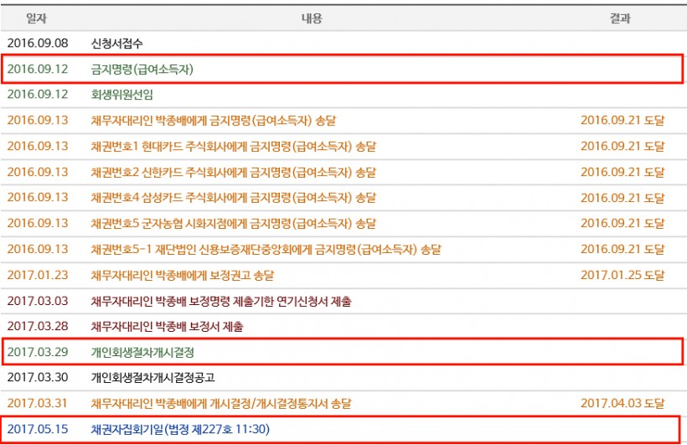Select the 신청서접수 entry

(117, 43)
